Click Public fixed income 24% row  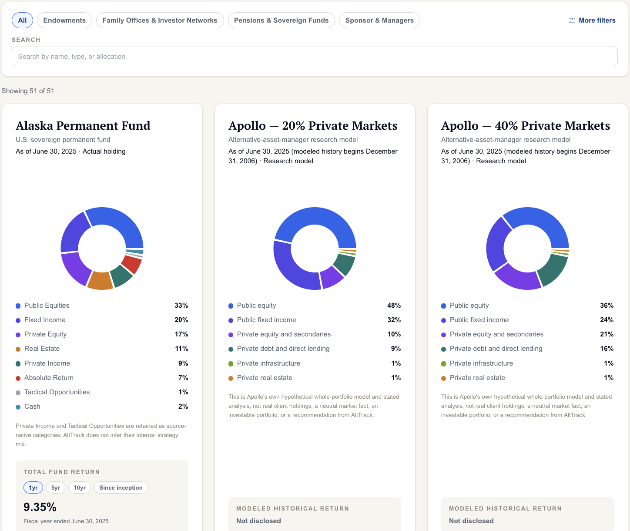[x=527, y=320]
